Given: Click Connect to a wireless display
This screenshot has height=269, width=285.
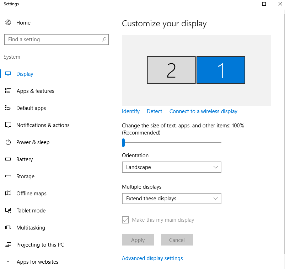Looking at the screenshot, I should pos(203,111).
